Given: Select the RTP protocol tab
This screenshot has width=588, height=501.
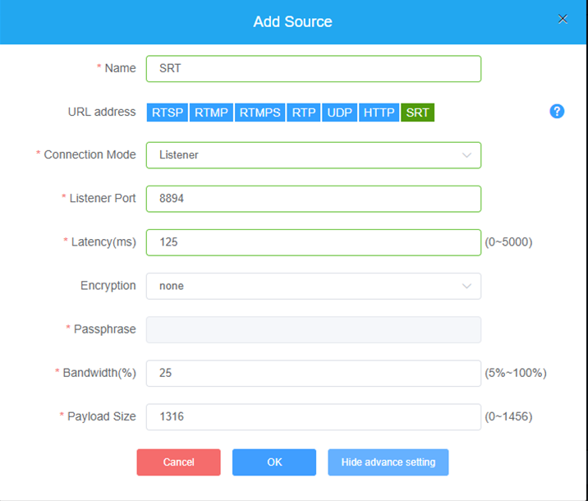Looking at the screenshot, I should 304,113.
